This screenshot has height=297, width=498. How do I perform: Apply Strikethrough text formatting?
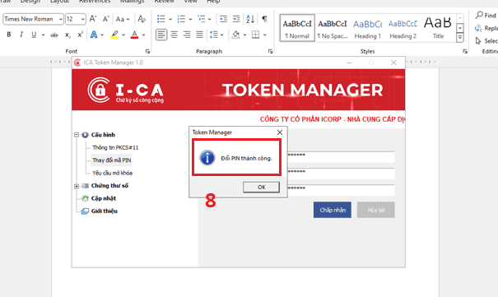pyautogui.click(x=54, y=35)
